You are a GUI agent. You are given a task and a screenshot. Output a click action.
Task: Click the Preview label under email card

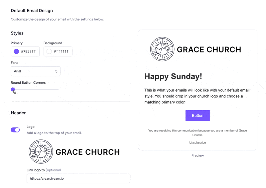198,155
